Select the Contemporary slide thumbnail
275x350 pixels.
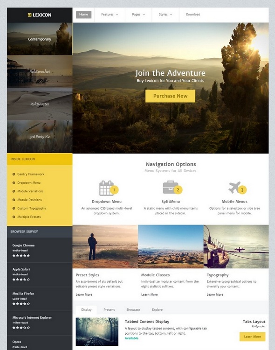point(40,39)
